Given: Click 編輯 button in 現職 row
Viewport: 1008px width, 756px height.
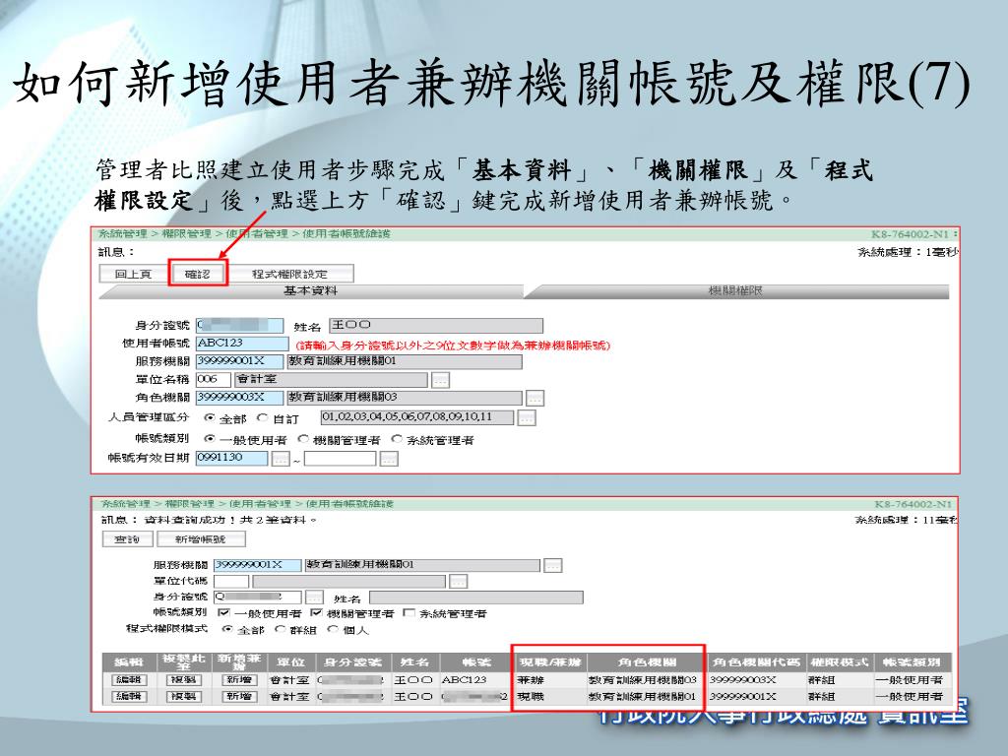Looking at the screenshot, I should coord(129,697).
